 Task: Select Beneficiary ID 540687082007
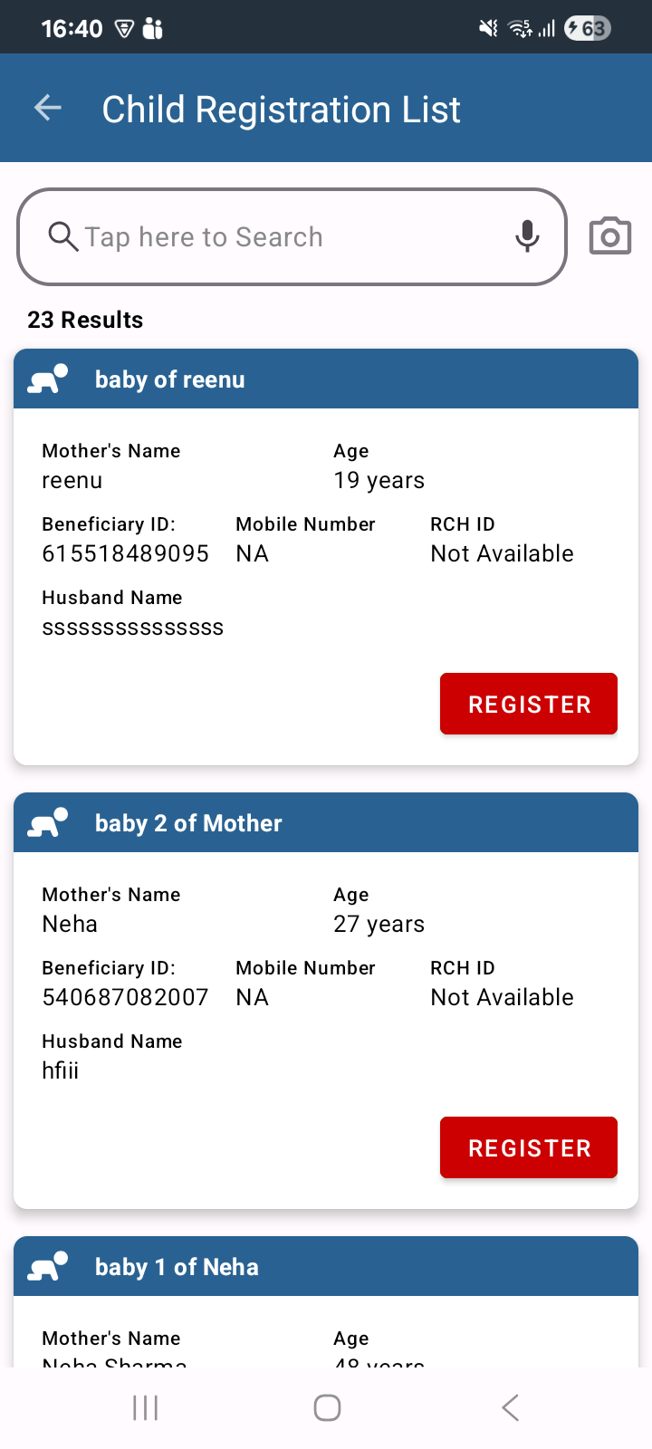(x=126, y=997)
